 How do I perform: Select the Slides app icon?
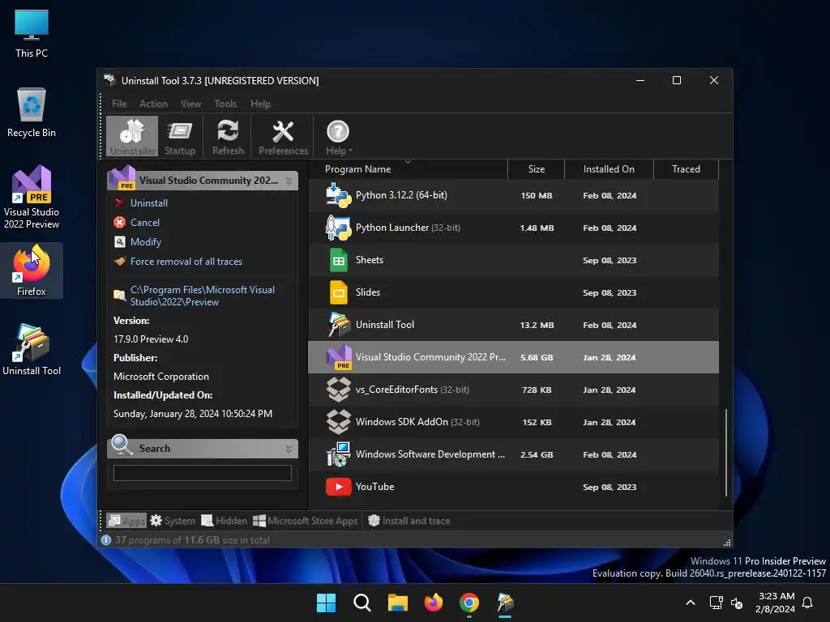(338, 292)
